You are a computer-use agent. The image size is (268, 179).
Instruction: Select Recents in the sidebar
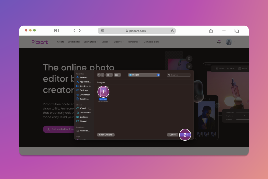(x=83, y=77)
